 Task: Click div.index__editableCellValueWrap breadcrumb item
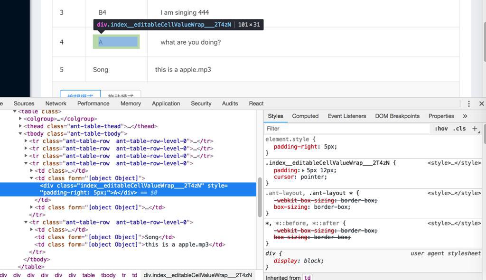click(x=198, y=275)
